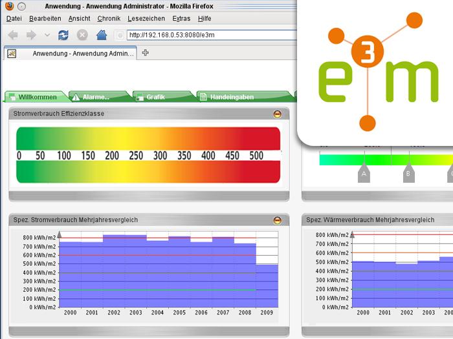Screen dimensions: 453x339
Task: Open the Ansicht menu
Action: click(x=79, y=19)
